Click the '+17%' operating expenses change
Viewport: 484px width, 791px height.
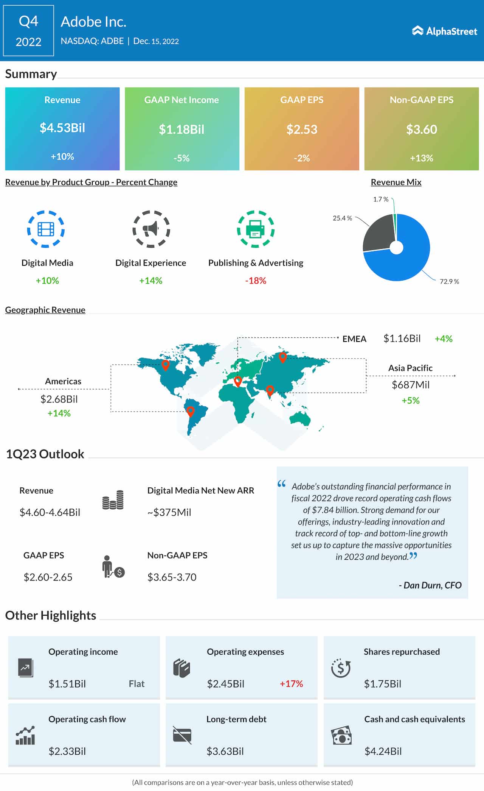click(x=292, y=684)
